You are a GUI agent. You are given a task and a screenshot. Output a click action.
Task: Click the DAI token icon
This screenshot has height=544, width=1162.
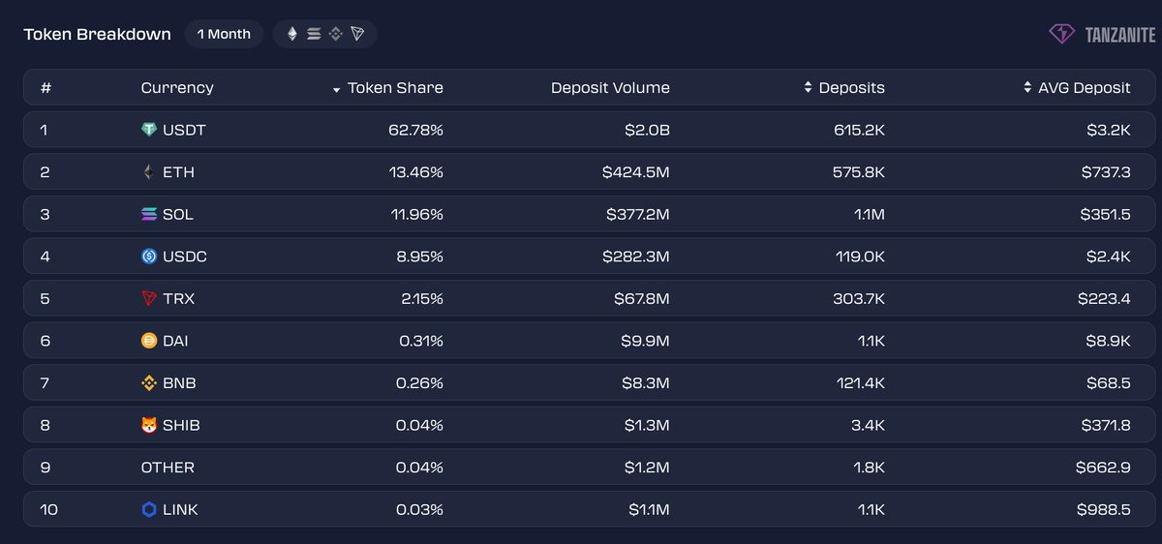(x=149, y=341)
